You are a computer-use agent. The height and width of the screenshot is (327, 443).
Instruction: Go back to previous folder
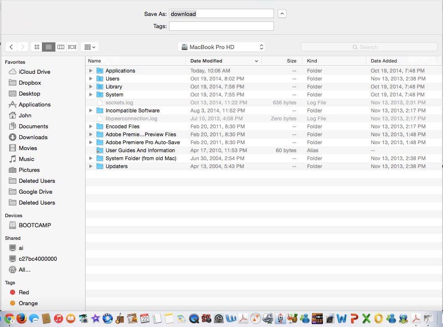11,47
